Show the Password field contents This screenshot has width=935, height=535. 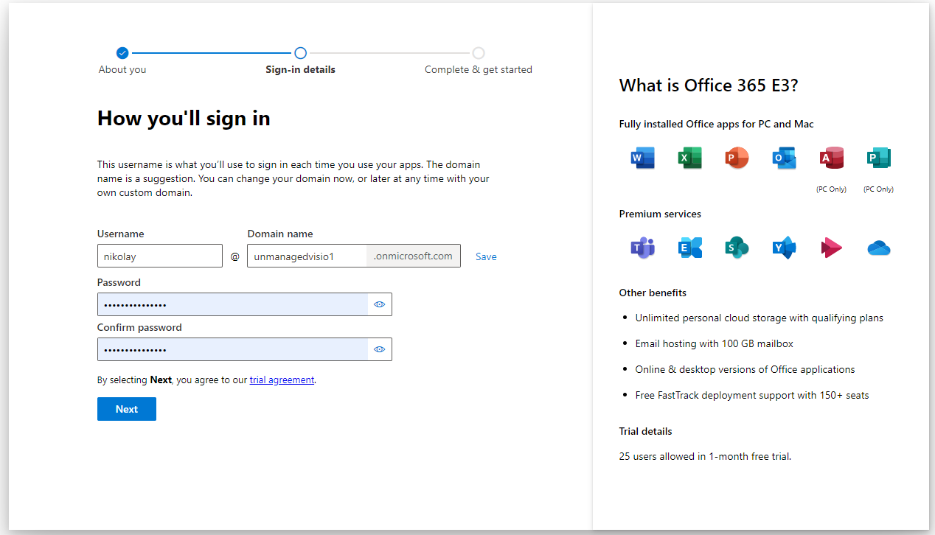[x=380, y=304]
